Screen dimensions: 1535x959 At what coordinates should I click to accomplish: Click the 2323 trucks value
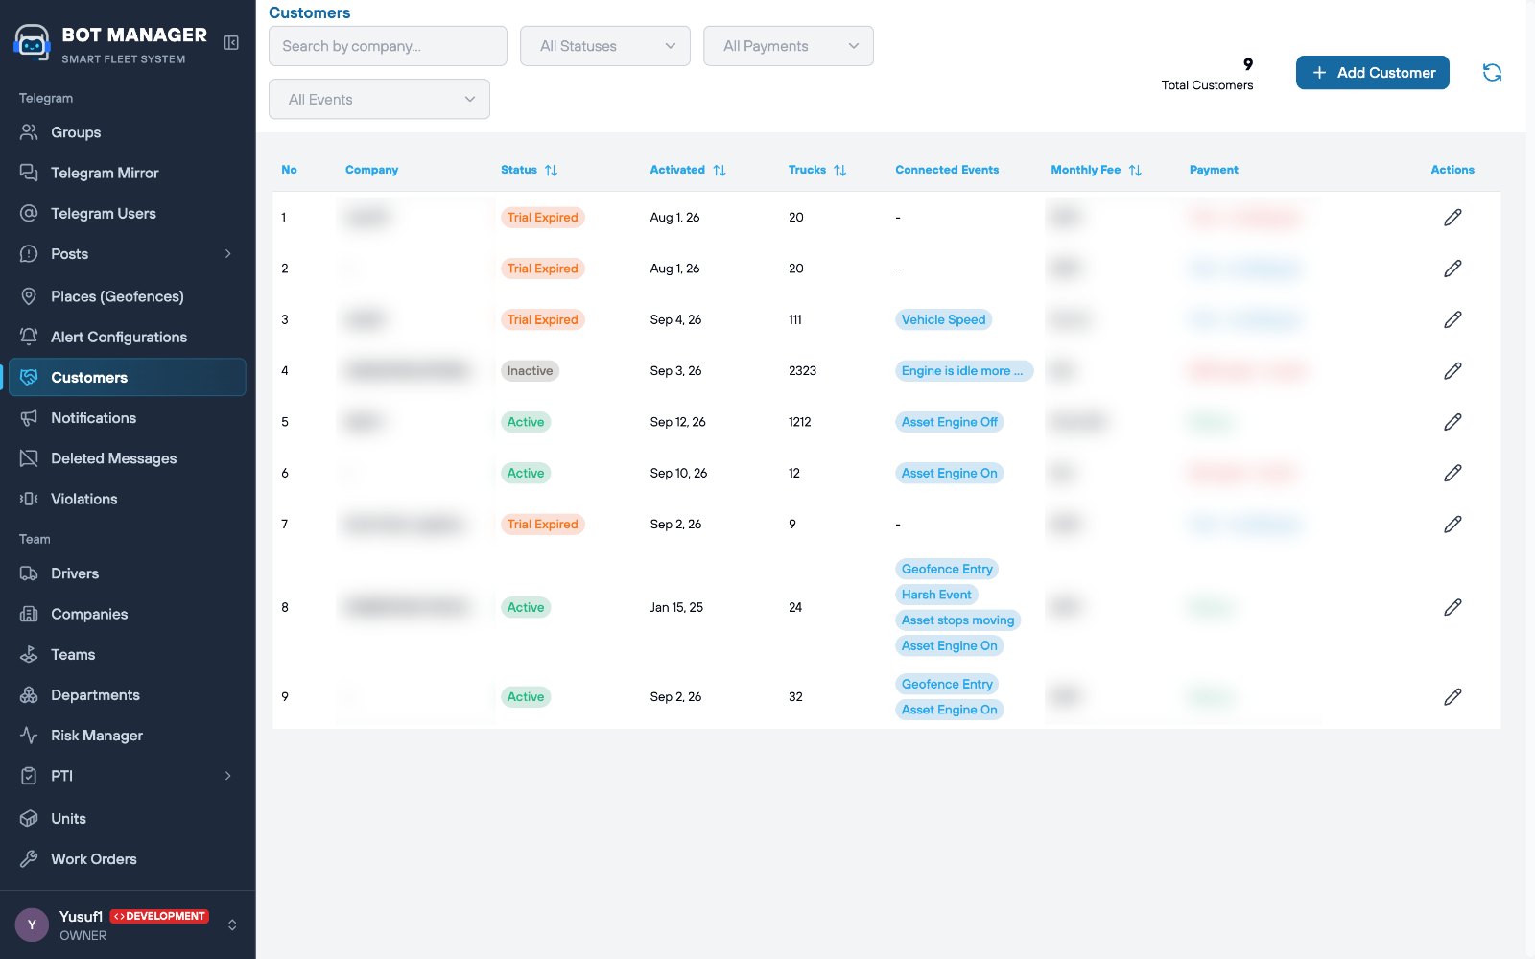[x=802, y=371]
